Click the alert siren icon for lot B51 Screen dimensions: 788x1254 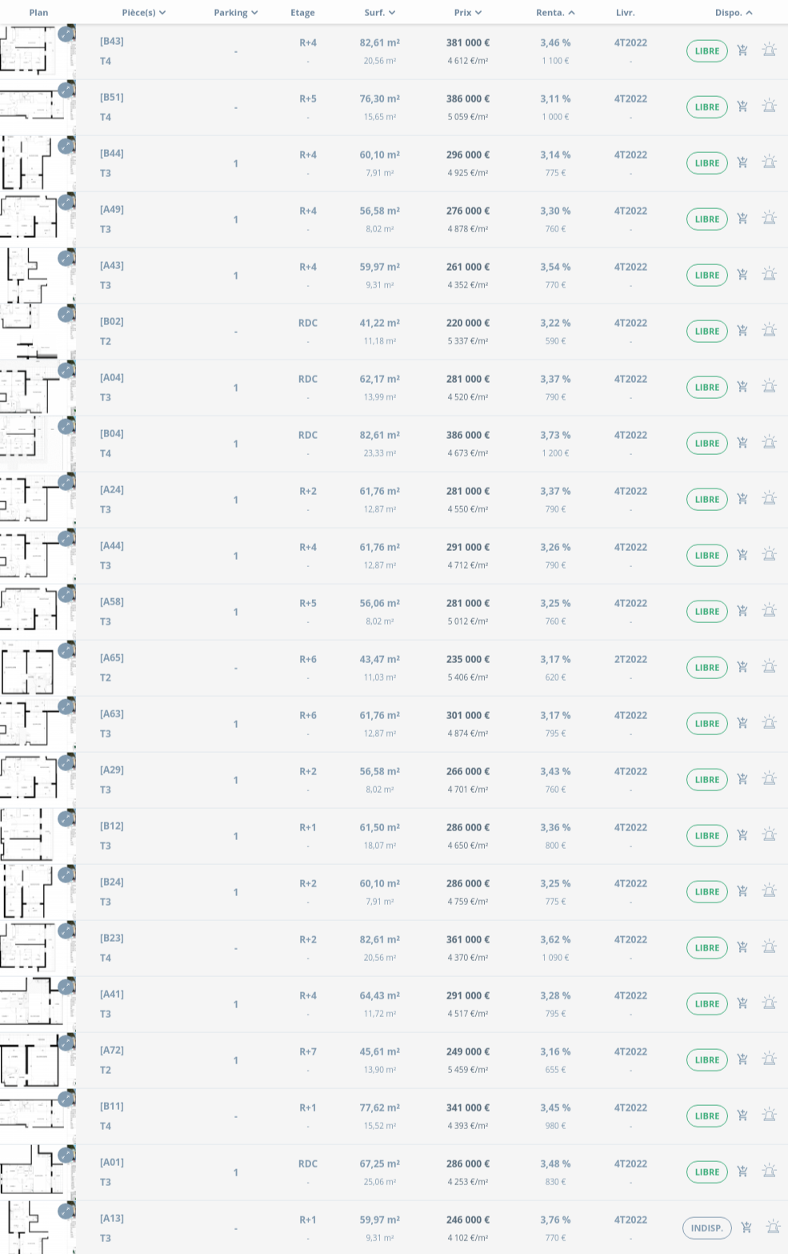click(770, 107)
